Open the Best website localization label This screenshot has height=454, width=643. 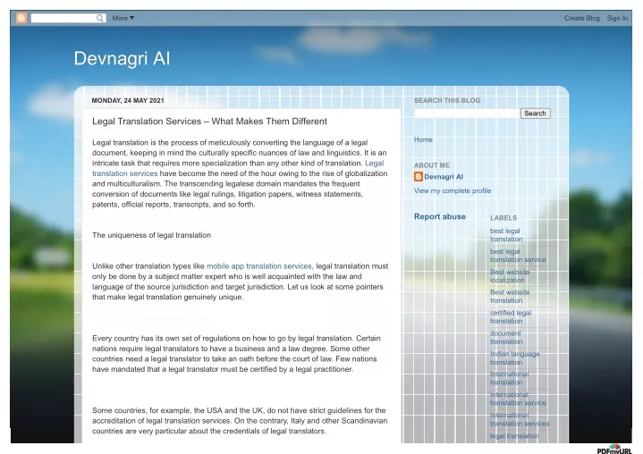pos(510,276)
